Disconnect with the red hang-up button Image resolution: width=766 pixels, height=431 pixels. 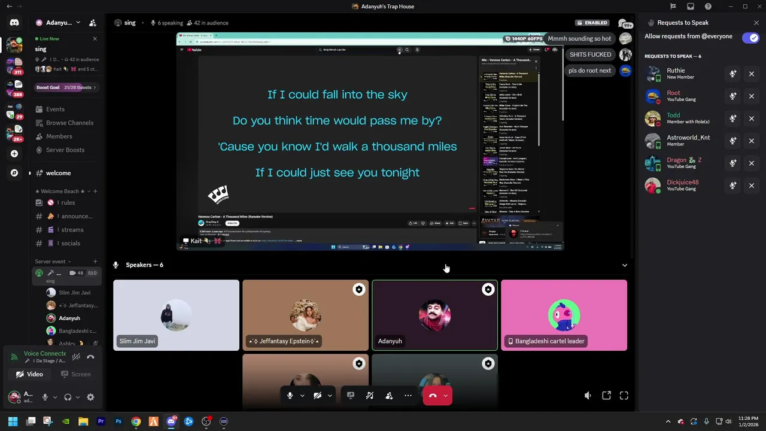point(433,396)
